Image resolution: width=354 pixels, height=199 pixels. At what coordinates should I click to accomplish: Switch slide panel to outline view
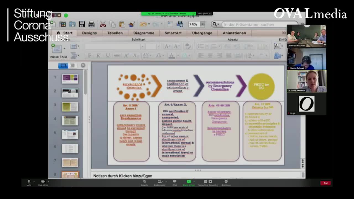[x=72, y=66]
